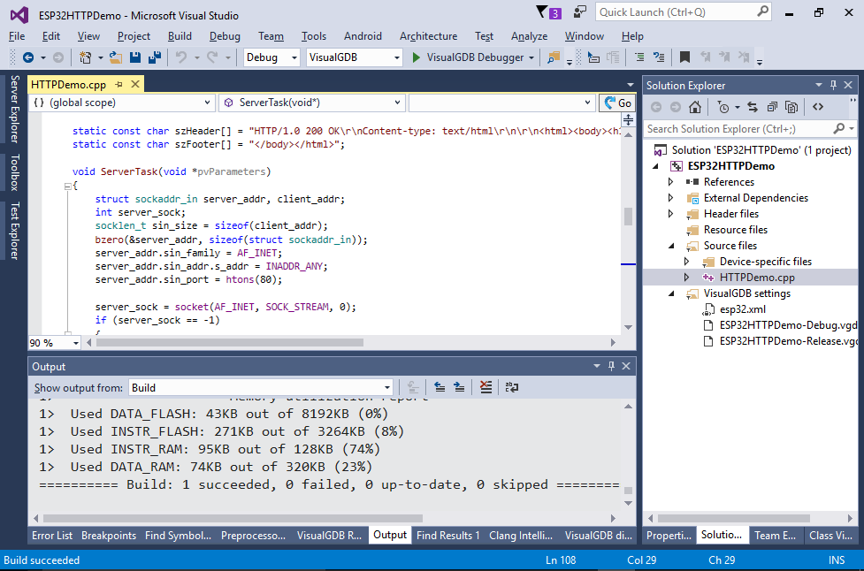Image resolution: width=864 pixels, height=571 pixels.
Task: Toggle the pin on HTTPDemo.cpp tab
Action: (119, 84)
